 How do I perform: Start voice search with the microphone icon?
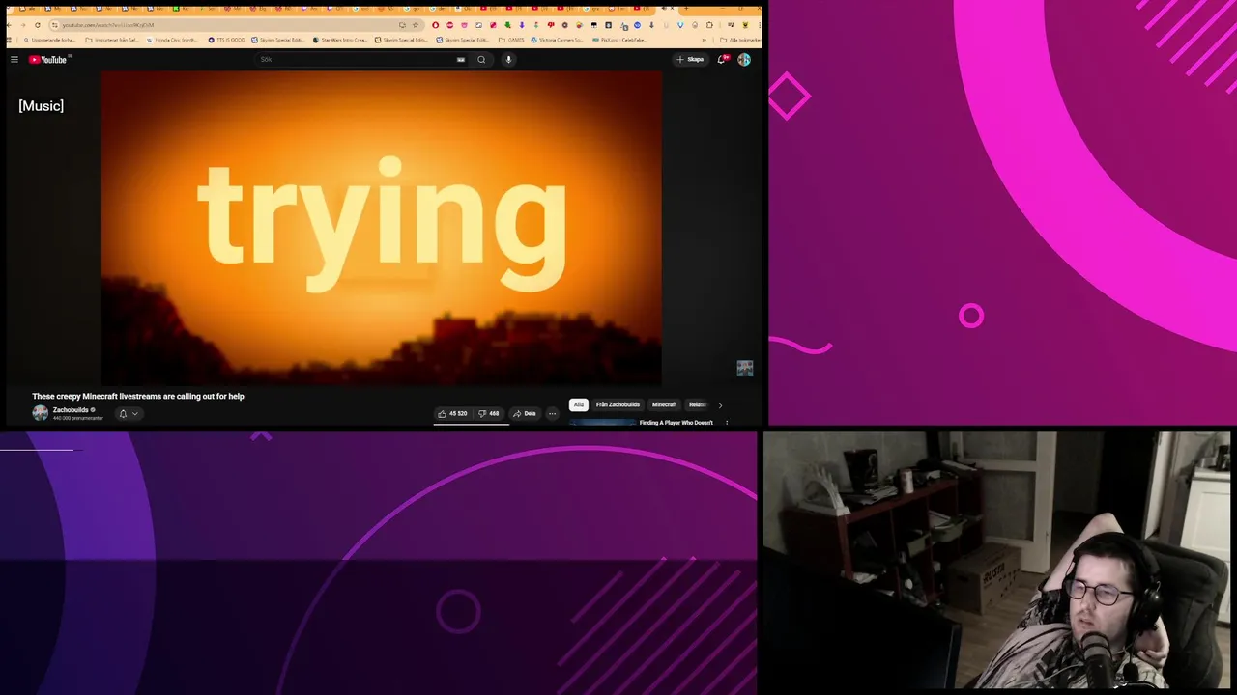(x=508, y=59)
